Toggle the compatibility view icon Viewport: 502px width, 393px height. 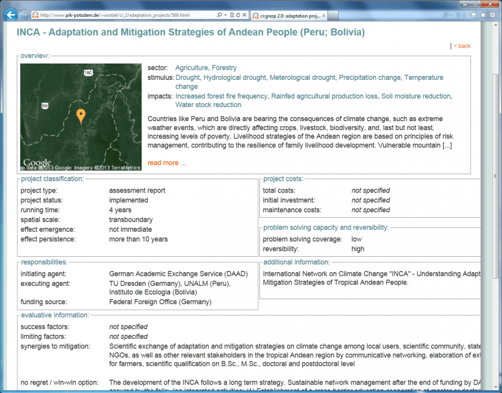click(x=232, y=15)
